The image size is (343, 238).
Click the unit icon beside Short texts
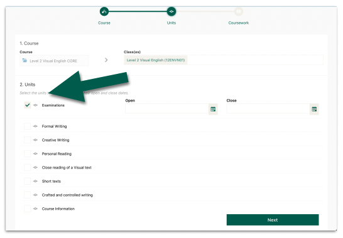click(x=35, y=181)
